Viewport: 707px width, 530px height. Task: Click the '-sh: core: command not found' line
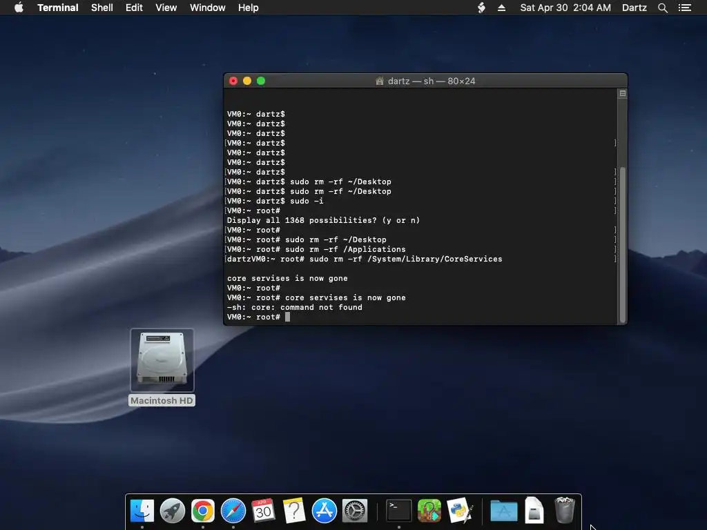click(294, 307)
